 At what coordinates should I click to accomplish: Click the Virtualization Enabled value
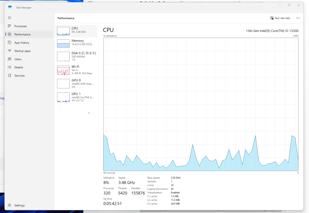tap(175, 193)
